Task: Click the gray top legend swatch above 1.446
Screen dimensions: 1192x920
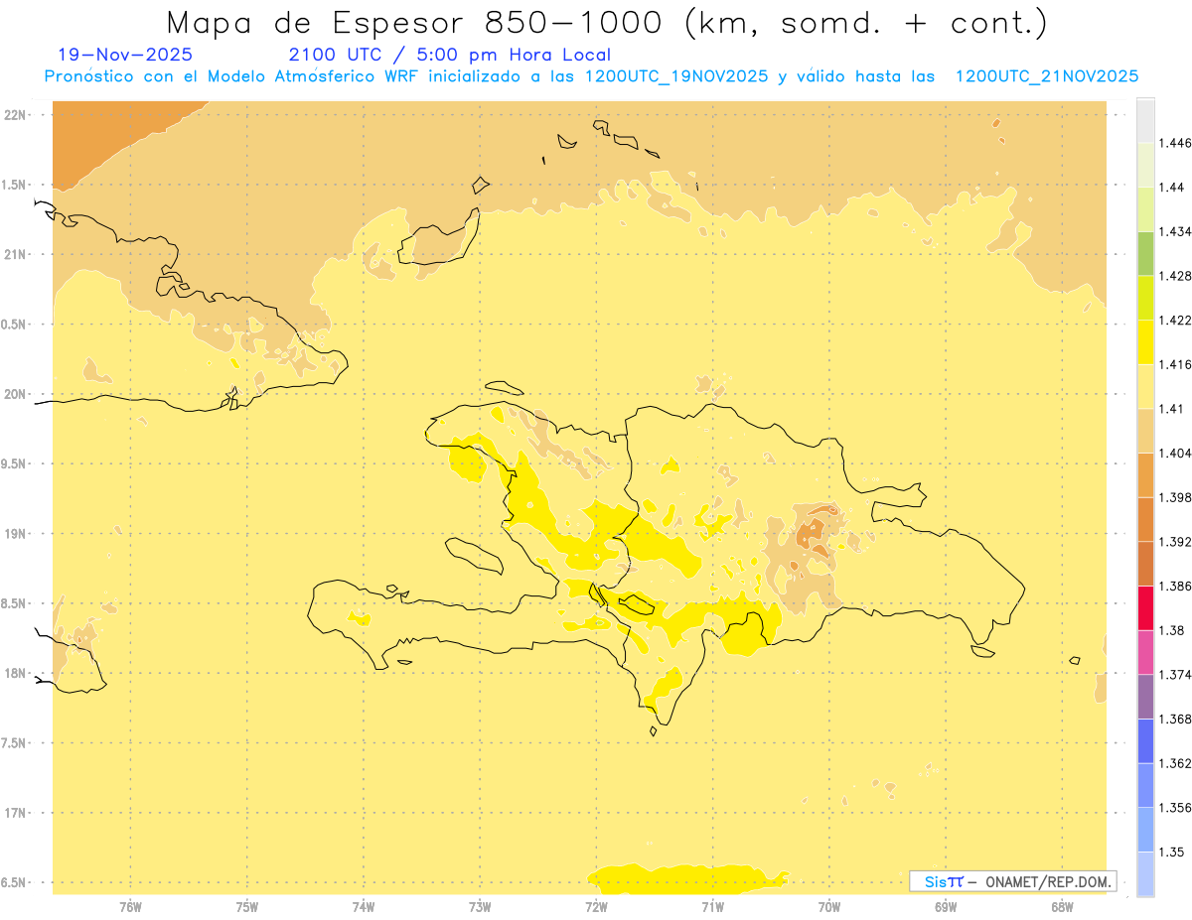Action: point(1145,120)
